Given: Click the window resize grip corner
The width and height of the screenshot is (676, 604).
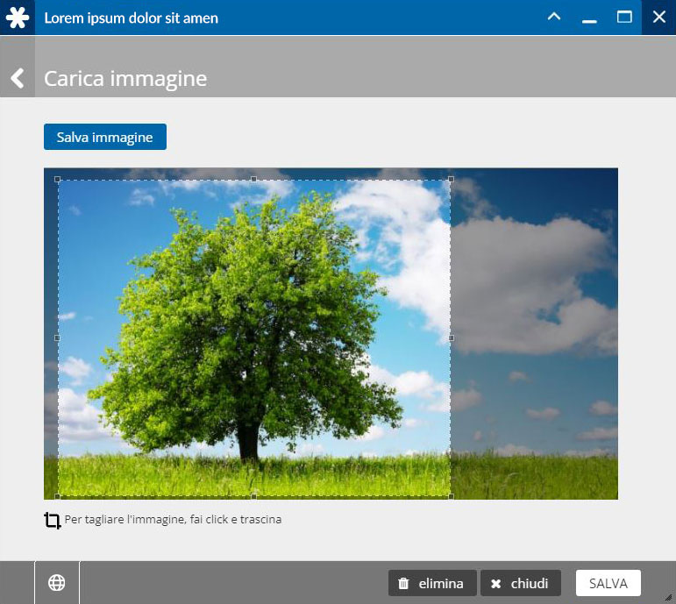Looking at the screenshot, I should [x=669, y=598].
